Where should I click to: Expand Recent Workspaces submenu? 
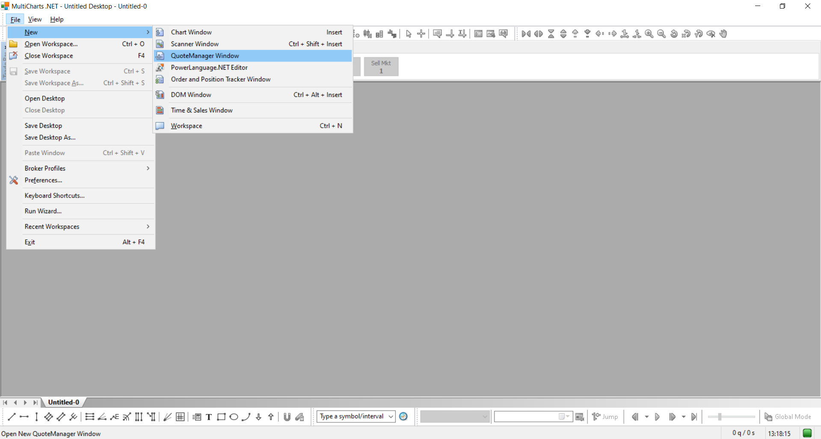(148, 227)
